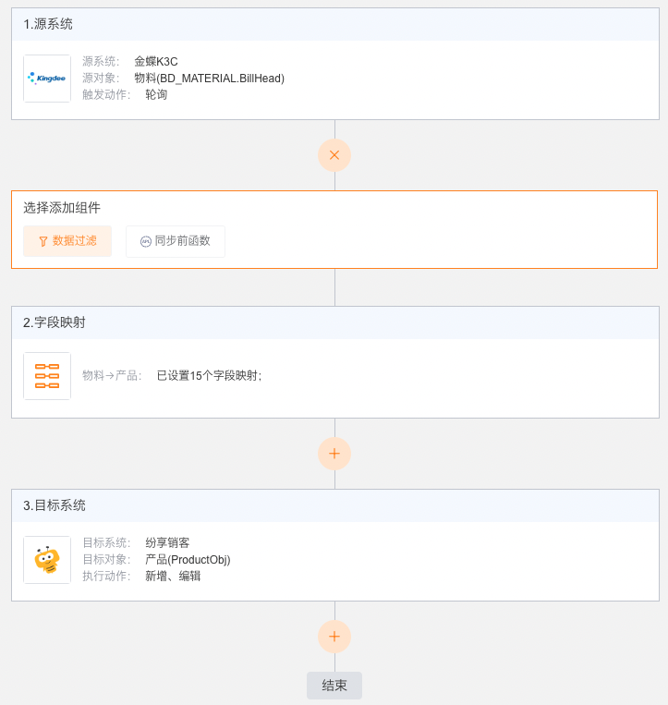Screen dimensions: 668x705
Task: Click the 结束 end node
Action: (334, 686)
